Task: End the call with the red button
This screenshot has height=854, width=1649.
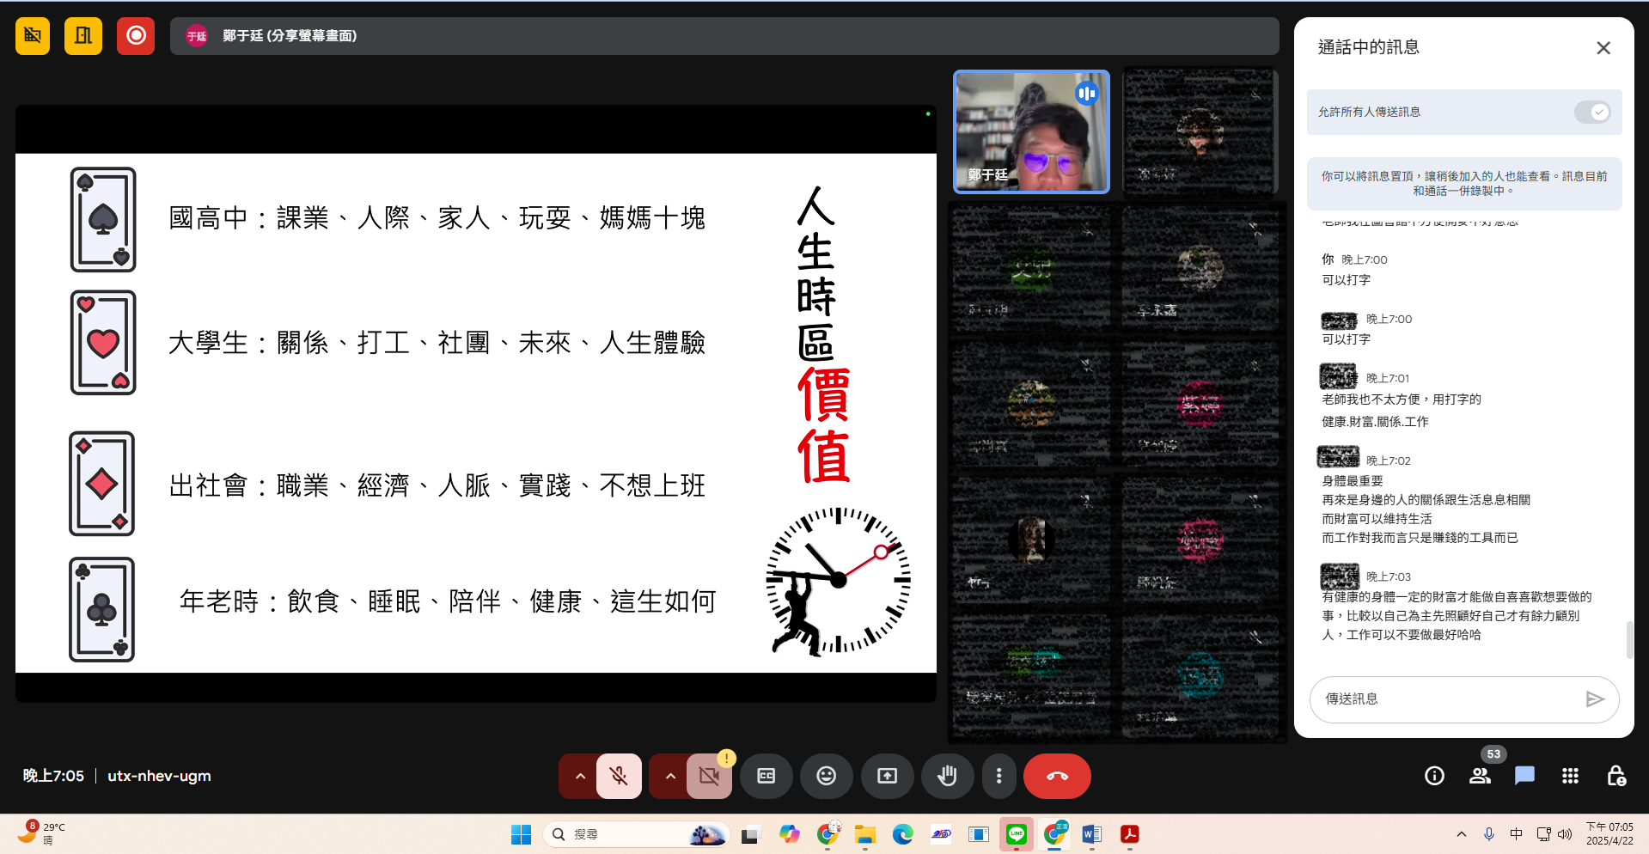Action: tap(1057, 776)
